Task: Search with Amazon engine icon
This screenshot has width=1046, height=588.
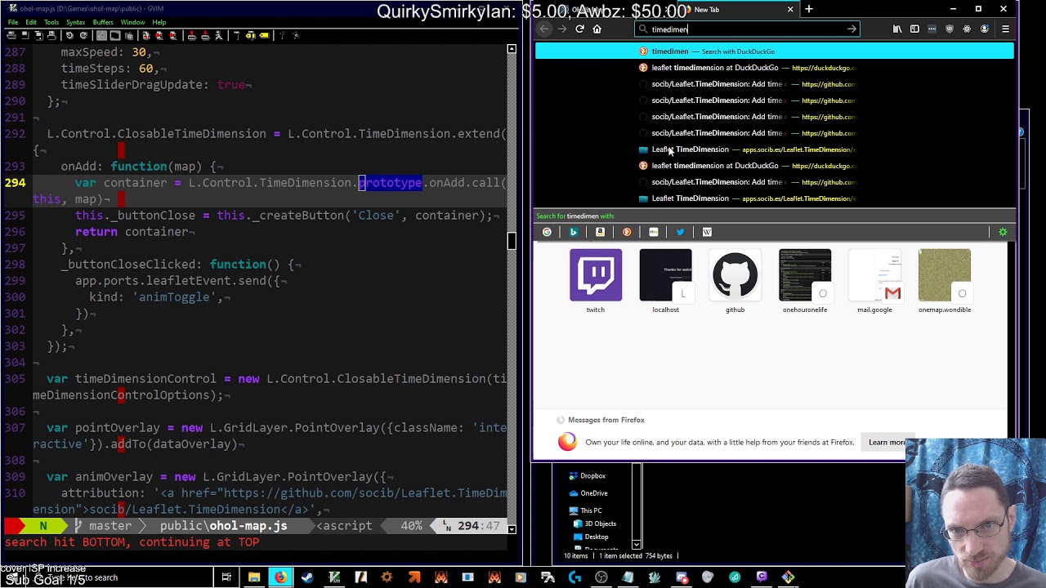Action: (x=600, y=232)
